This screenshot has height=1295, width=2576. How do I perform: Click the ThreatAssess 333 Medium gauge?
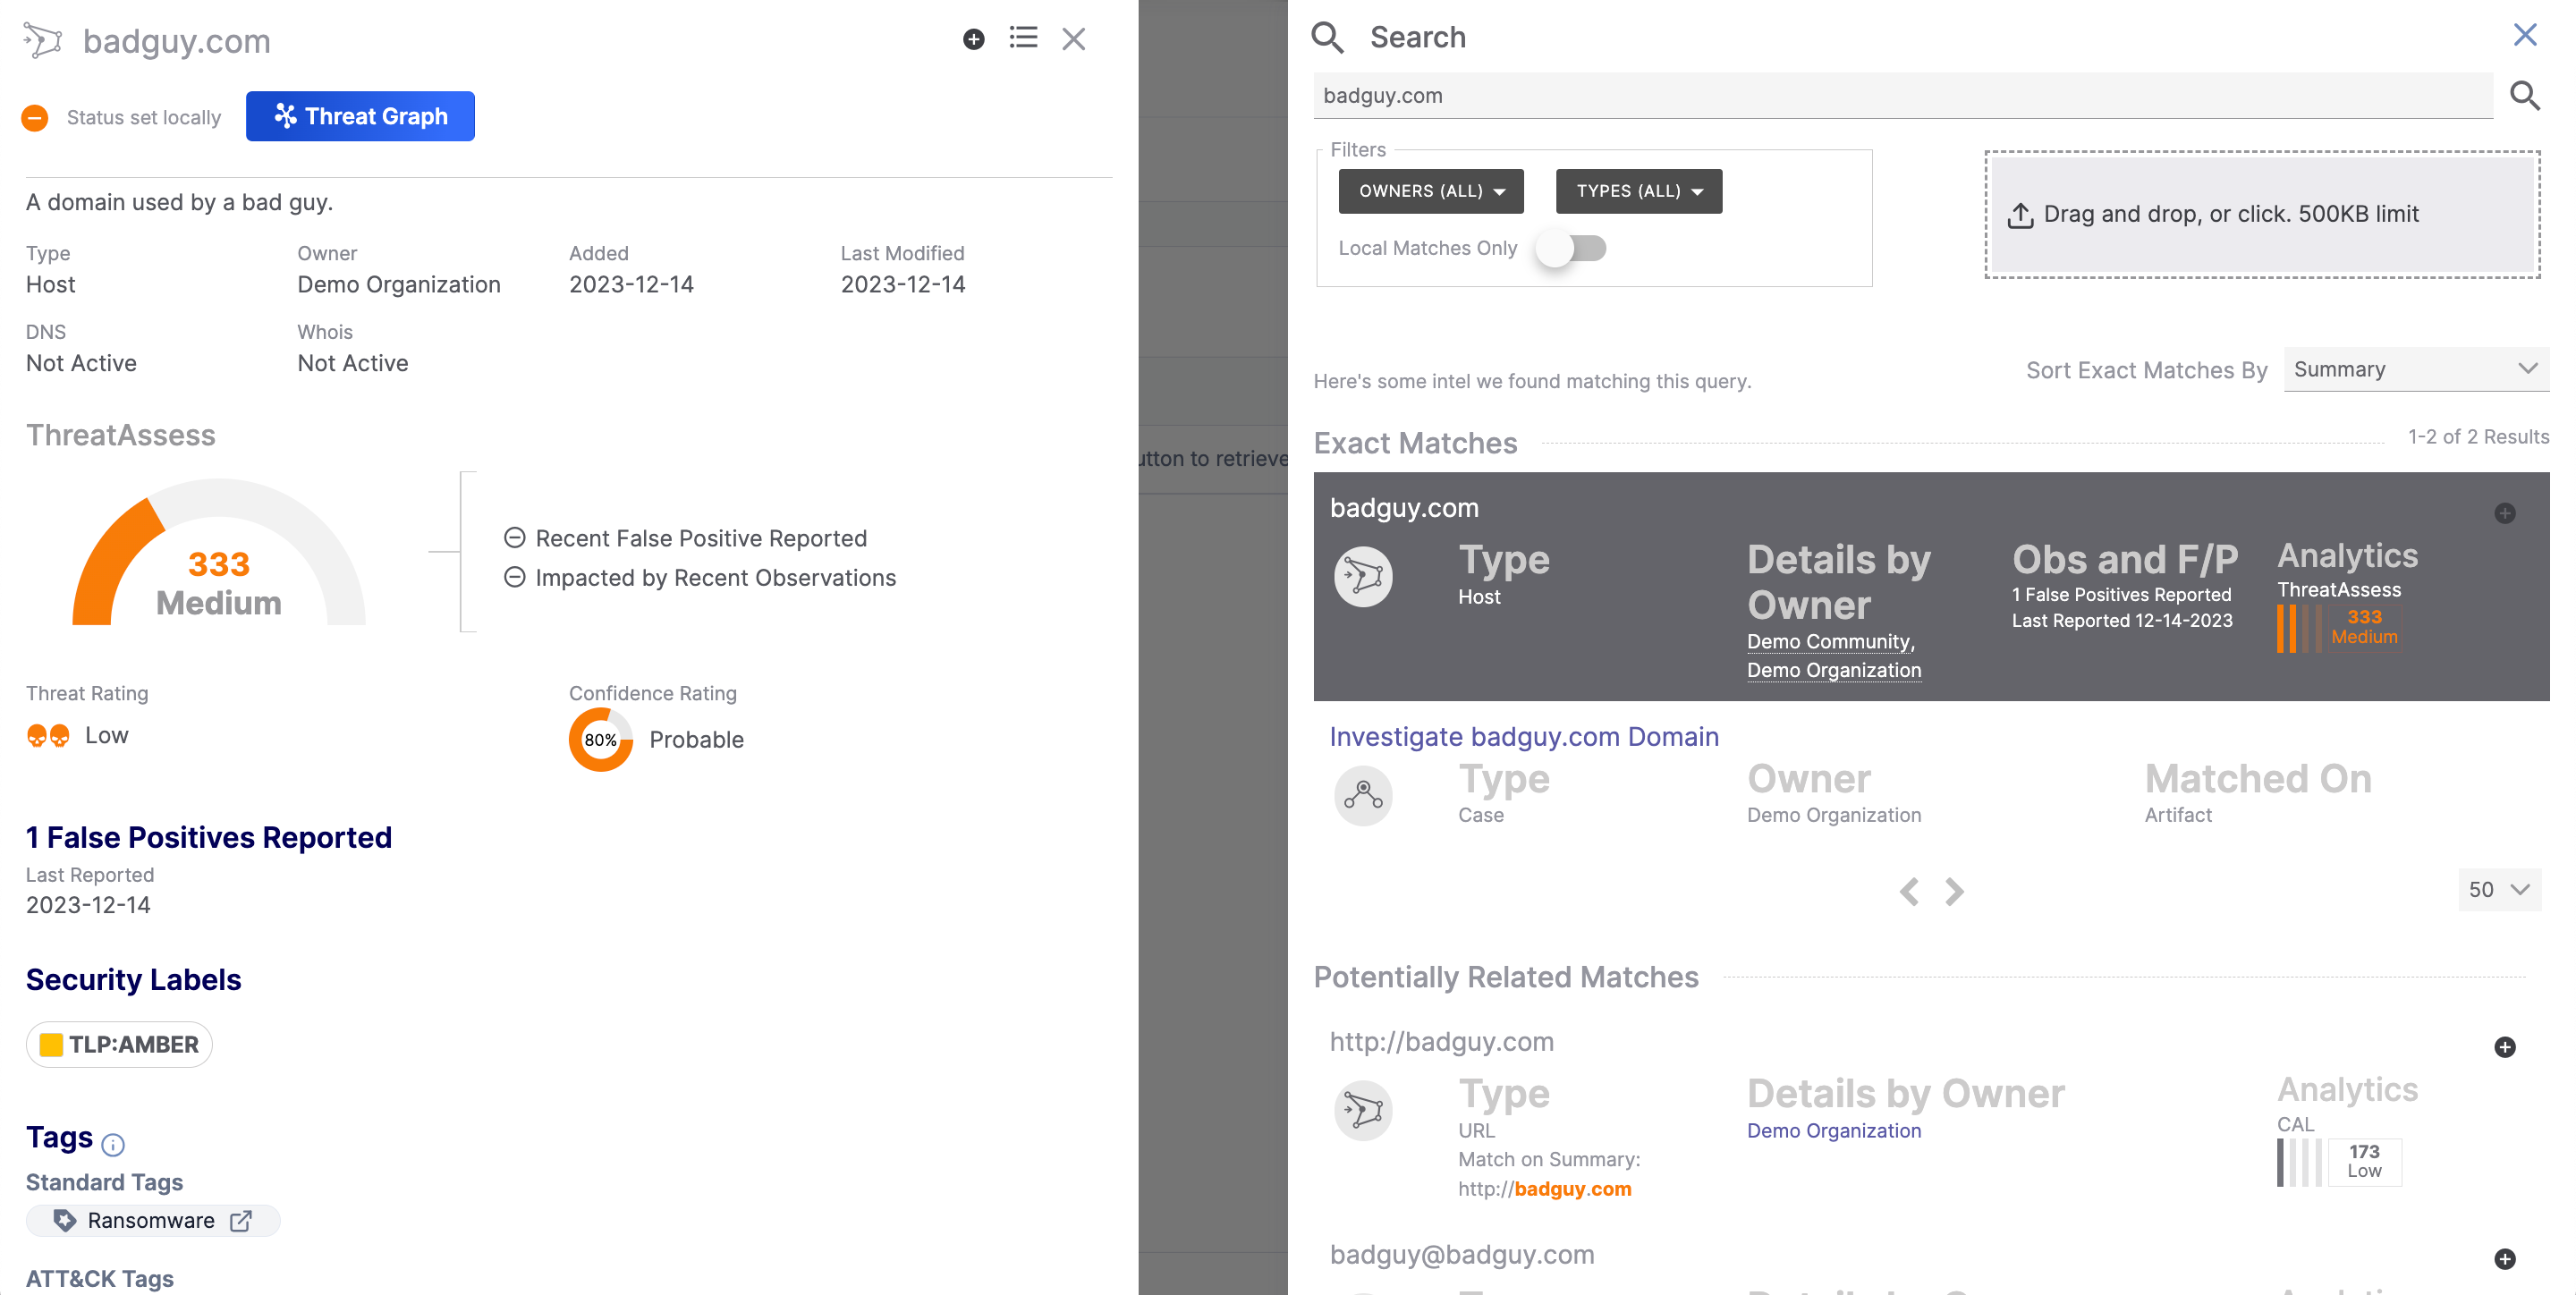coord(219,553)
